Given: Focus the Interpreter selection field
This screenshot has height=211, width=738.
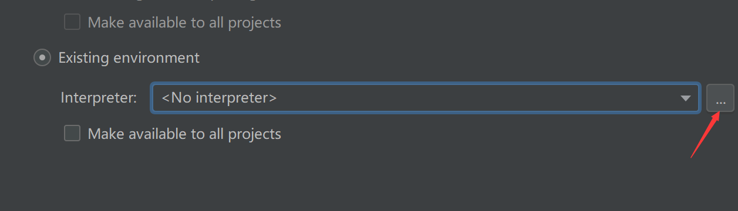Looking at the screenshot, I should [425, 98].
